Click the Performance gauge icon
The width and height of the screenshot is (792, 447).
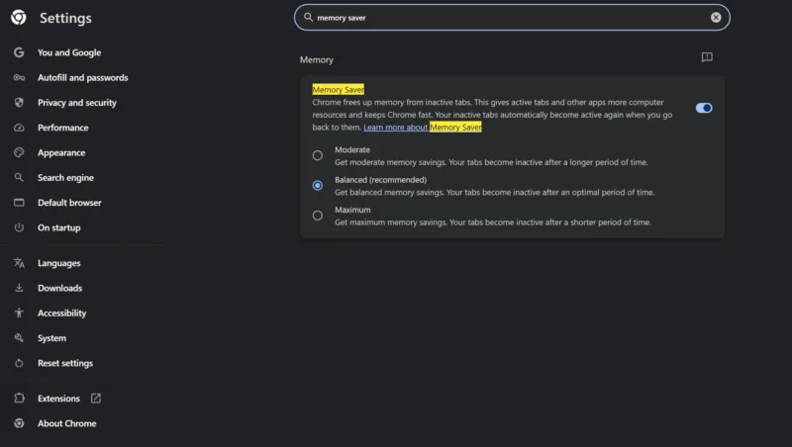(x=19, y=128)
